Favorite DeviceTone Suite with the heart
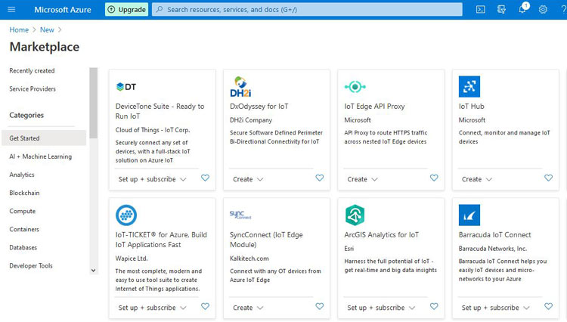Viewport: 567px width, 322px height. pos(205,178)
